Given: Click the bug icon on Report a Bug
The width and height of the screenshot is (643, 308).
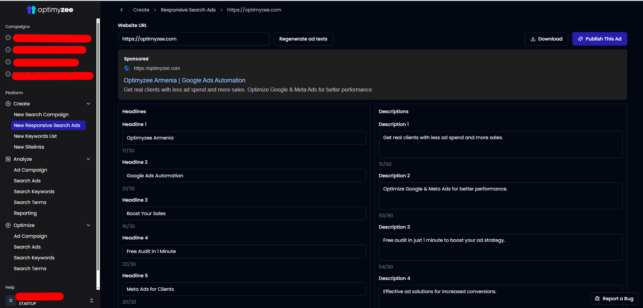Looking at the screenshot, I should 598,299.
